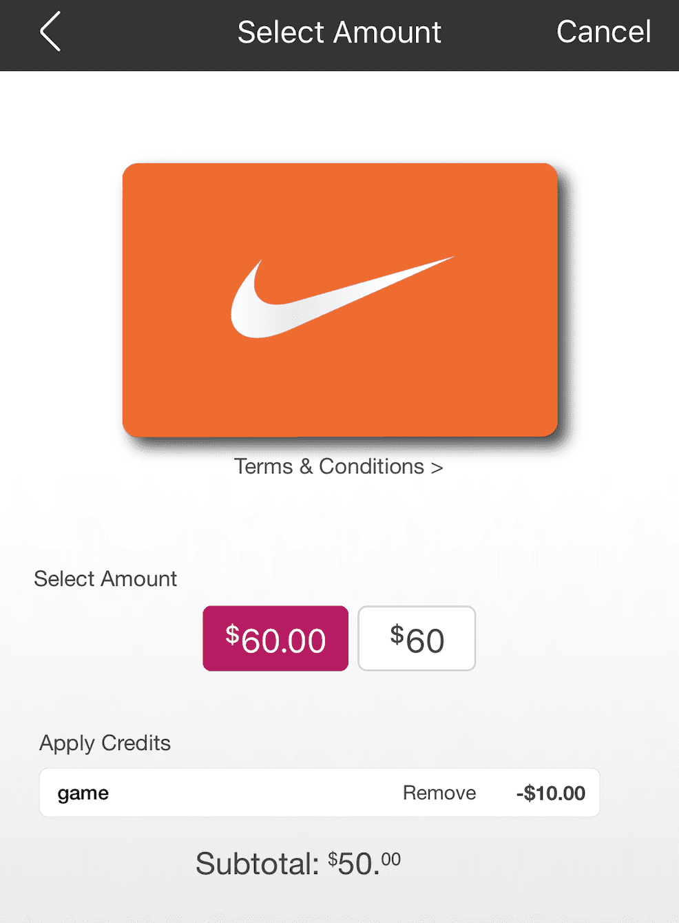The height and width of the screenshot is (923, 679).
Task: Tap the dollar sign on the white button
Action: (397, 633)
